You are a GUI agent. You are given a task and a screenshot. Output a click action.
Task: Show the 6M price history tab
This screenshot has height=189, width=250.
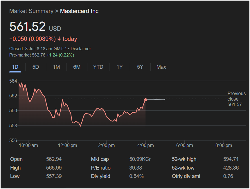pyautogui.click(x=77, y=67)
